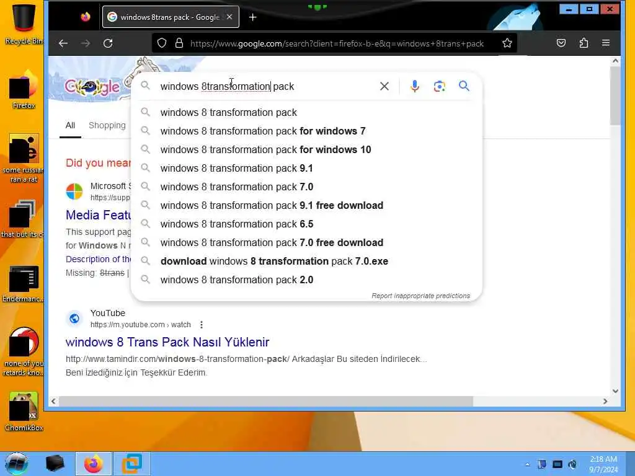Click the scroll down arrow of the page

click(615, 391)
